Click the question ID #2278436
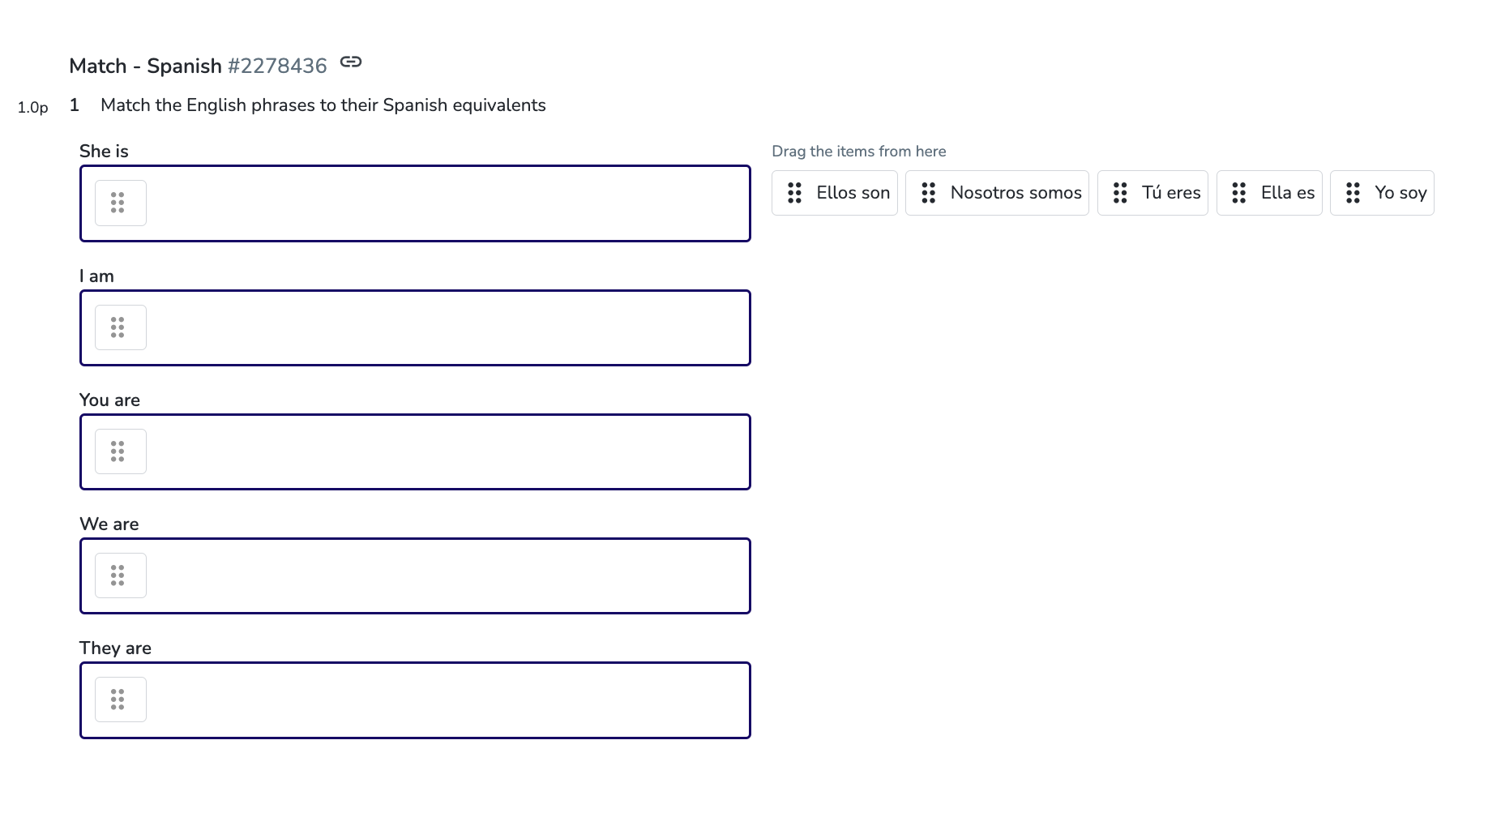Image resolution: width=1501 pixels, height=830 pixels. [x=277, y=66]
